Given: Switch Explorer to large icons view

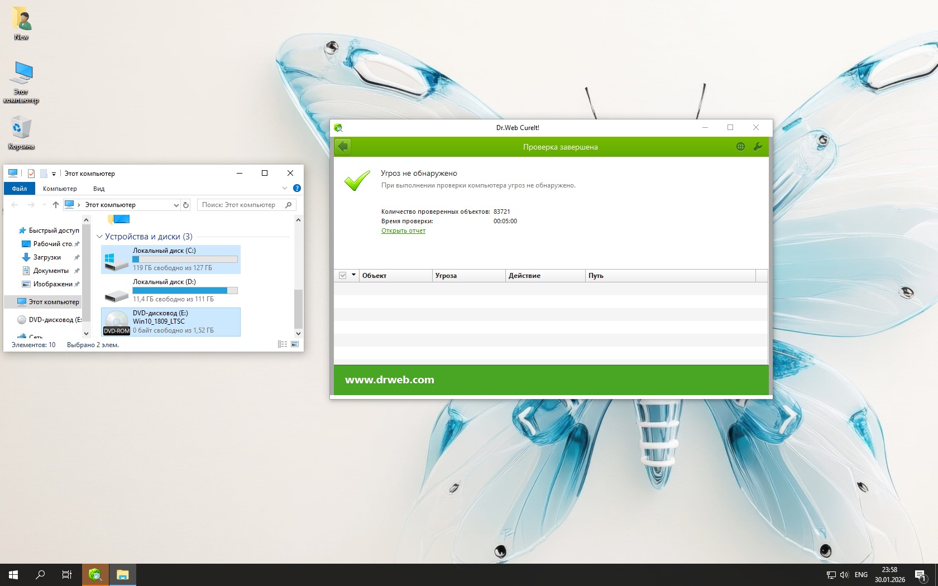Looking at the screenshot, I should [295, 344].
